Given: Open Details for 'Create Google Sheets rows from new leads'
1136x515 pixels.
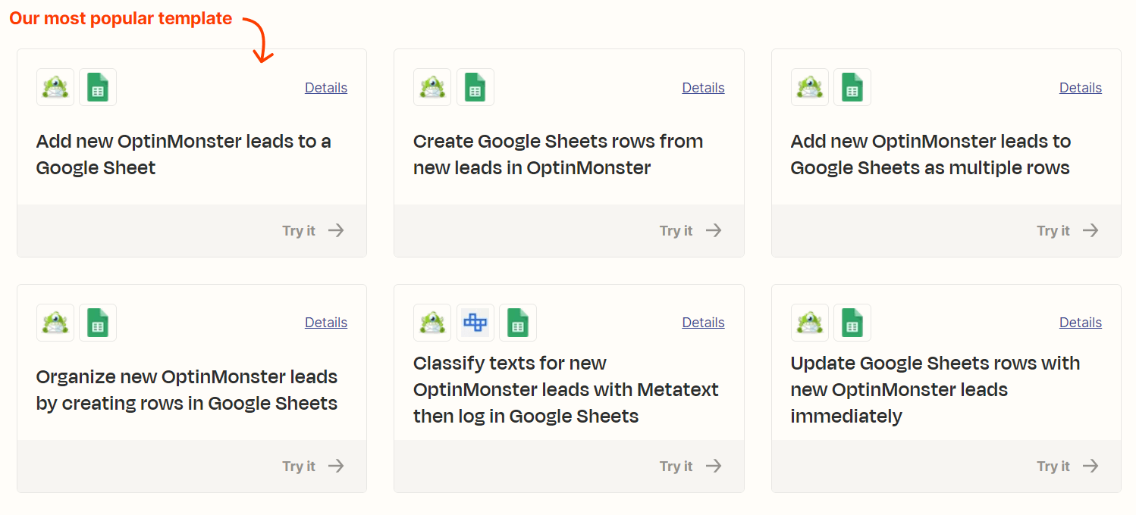Looking at the screenshot, I should click(x=703, y=87).
